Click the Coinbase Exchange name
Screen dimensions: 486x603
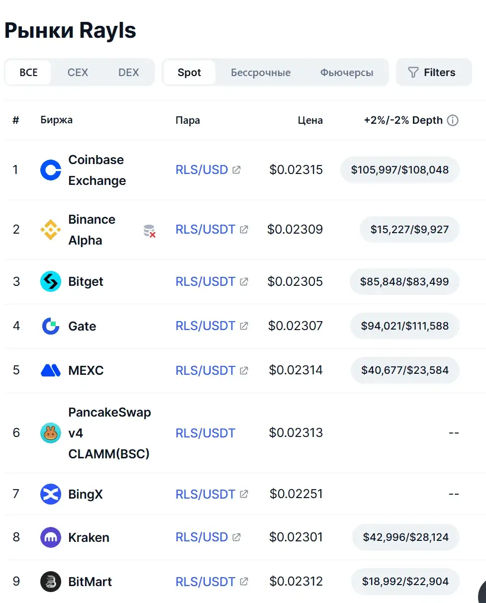[x=97, y=170]
